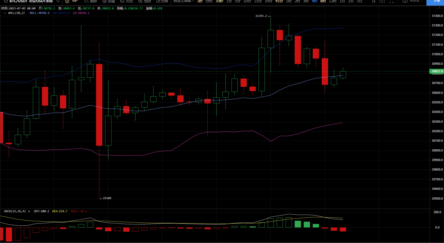Click the 31395.2 high marker label

pos(261,16)
